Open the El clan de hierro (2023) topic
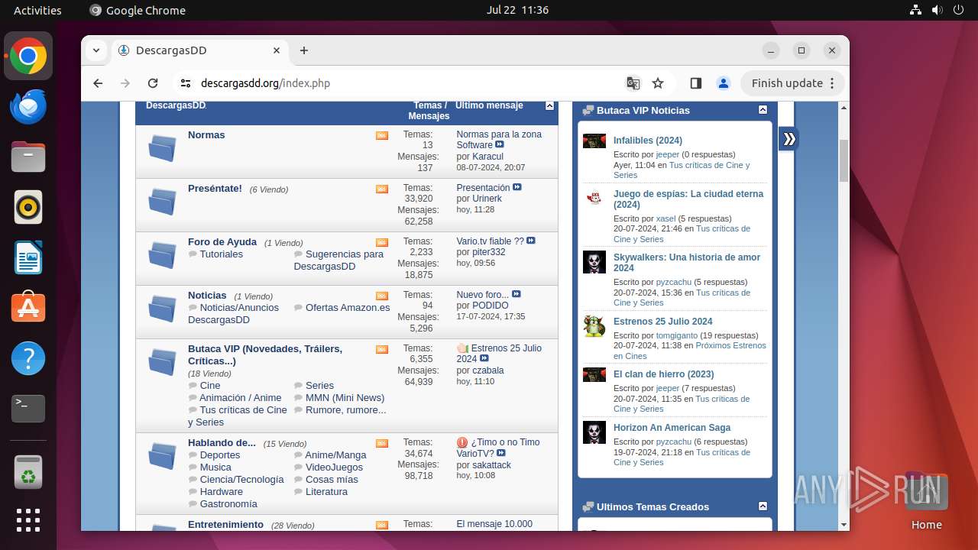Image resolution: width=978 pixels, height=550 pixels. 664,374
